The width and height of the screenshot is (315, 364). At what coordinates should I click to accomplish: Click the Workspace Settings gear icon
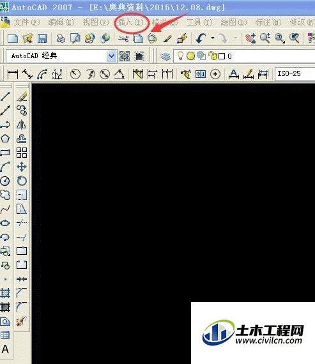click(125, 56)
